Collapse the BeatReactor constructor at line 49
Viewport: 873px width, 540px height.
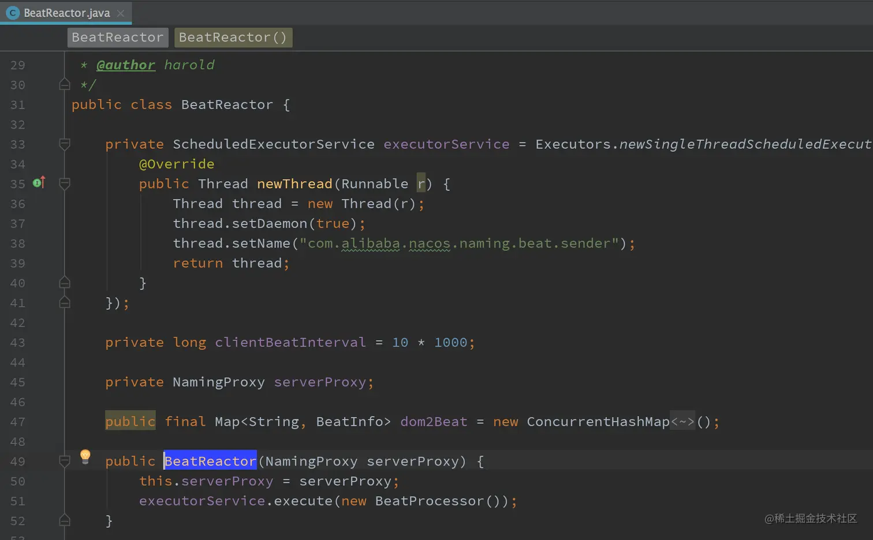tap(65, 461)
